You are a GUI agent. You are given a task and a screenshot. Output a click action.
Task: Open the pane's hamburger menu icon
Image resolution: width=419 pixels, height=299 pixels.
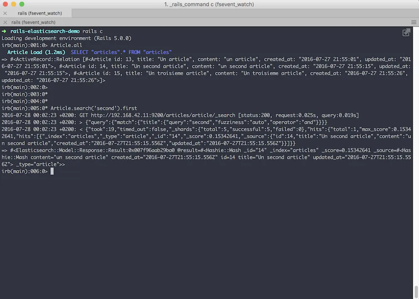414,22
